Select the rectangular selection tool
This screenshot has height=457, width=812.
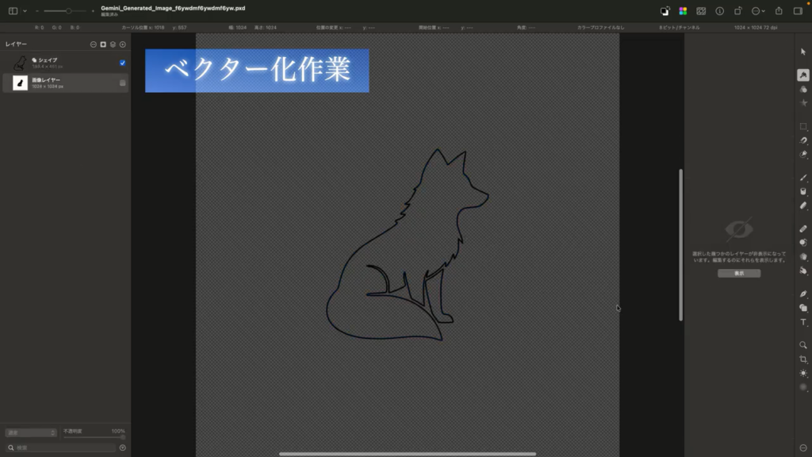pos(803,127)
